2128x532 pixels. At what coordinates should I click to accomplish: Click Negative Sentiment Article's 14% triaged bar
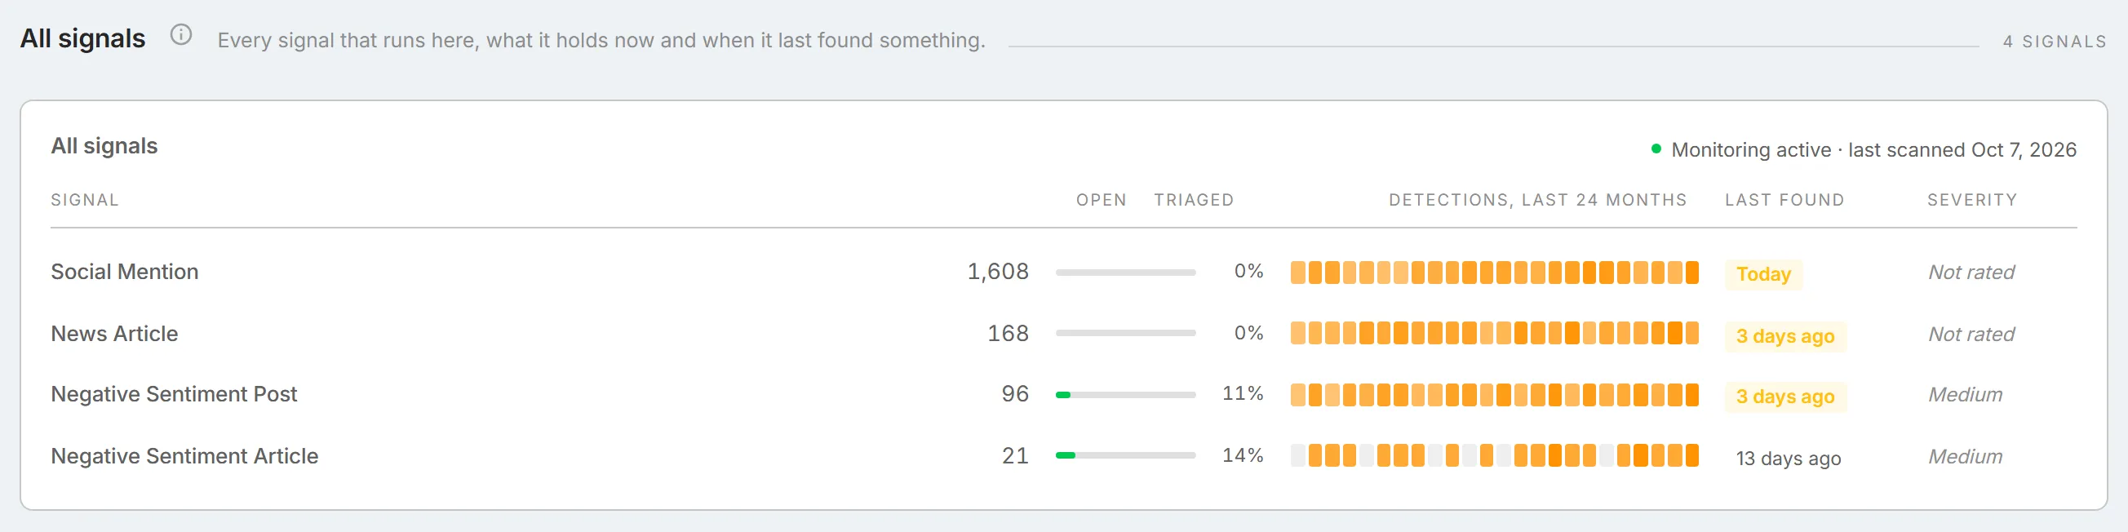point(1125,455)
